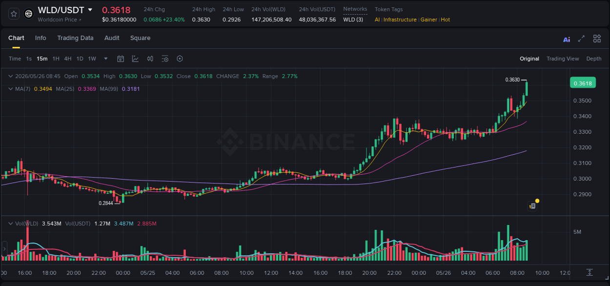Select the 1H interval

tap(56, 59)
